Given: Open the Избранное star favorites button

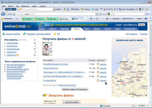Looking at the screenshot, I should 7,19.
